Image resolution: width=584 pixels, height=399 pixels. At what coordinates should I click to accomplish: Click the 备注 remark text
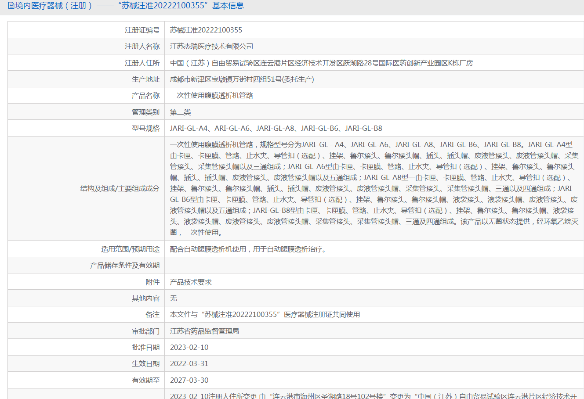(x=265, y=314)
